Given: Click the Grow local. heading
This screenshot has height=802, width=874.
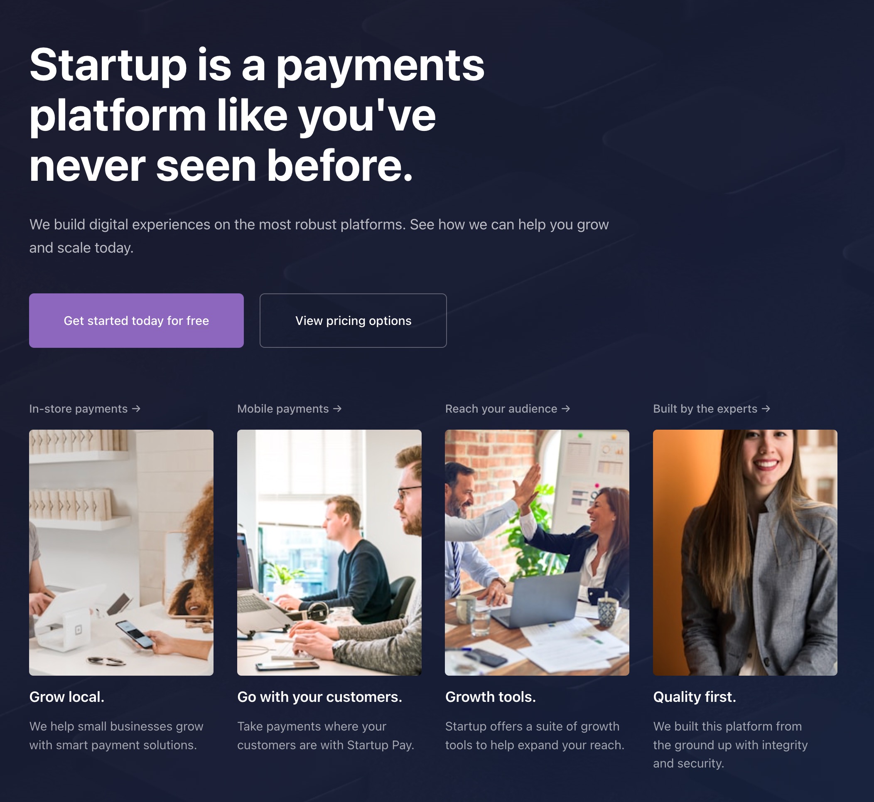Looking at the screenshot, I should point(67,697).
